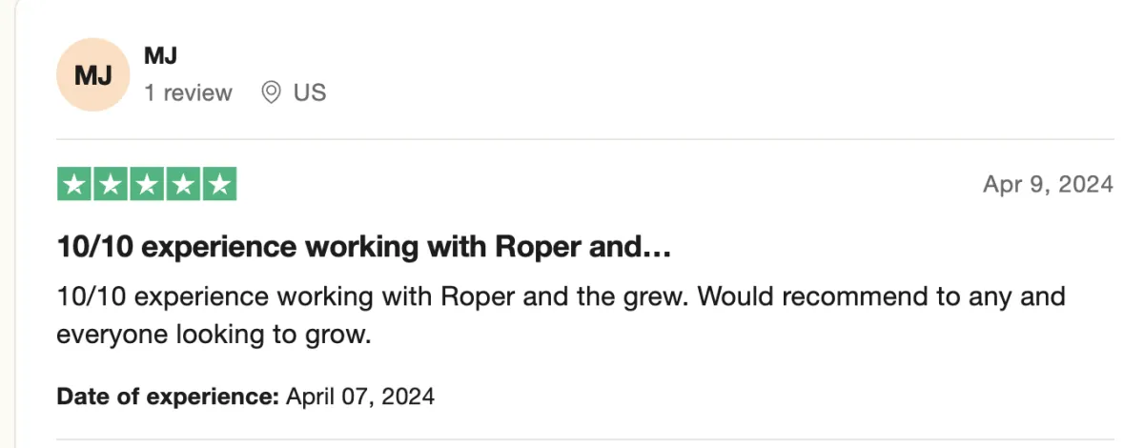Open the bold "10/10 experience working with Roper and…" title
The height and width of the screenshot is (448, 1144).
tap(365, 249)
